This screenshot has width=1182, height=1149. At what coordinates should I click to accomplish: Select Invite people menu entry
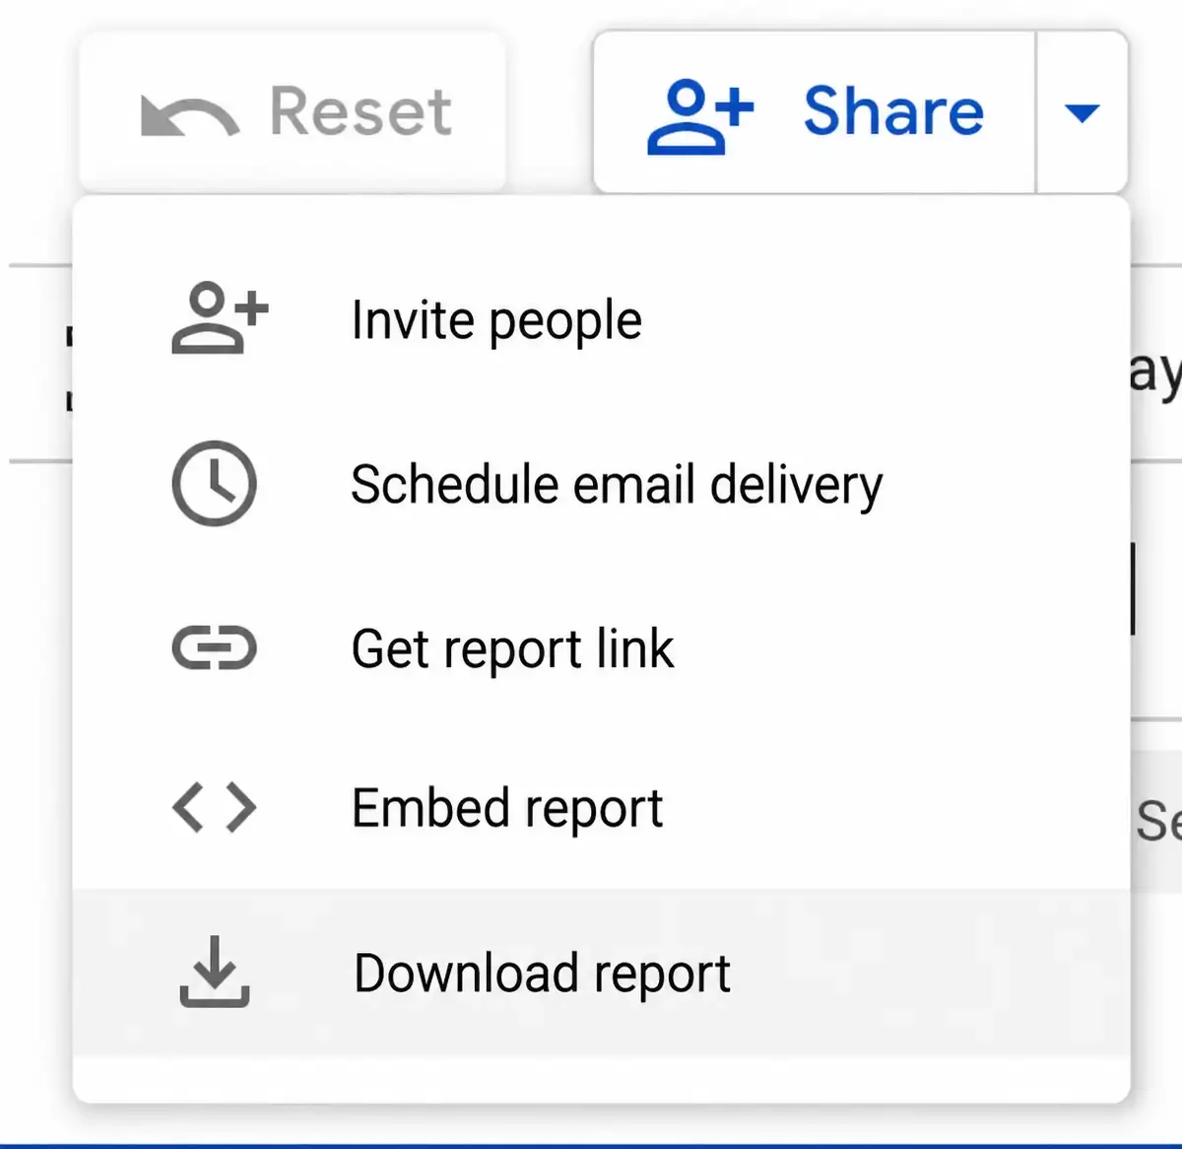point(601,320)
